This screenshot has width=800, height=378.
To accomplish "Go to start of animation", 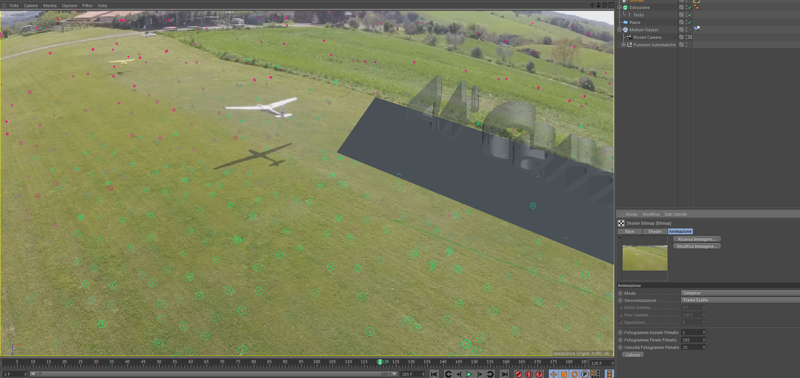I will tap(434, 374).
